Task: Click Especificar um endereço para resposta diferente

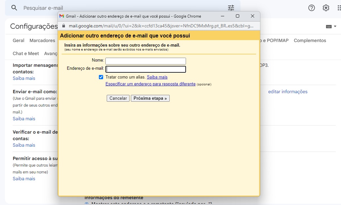Action: (150, 84)
